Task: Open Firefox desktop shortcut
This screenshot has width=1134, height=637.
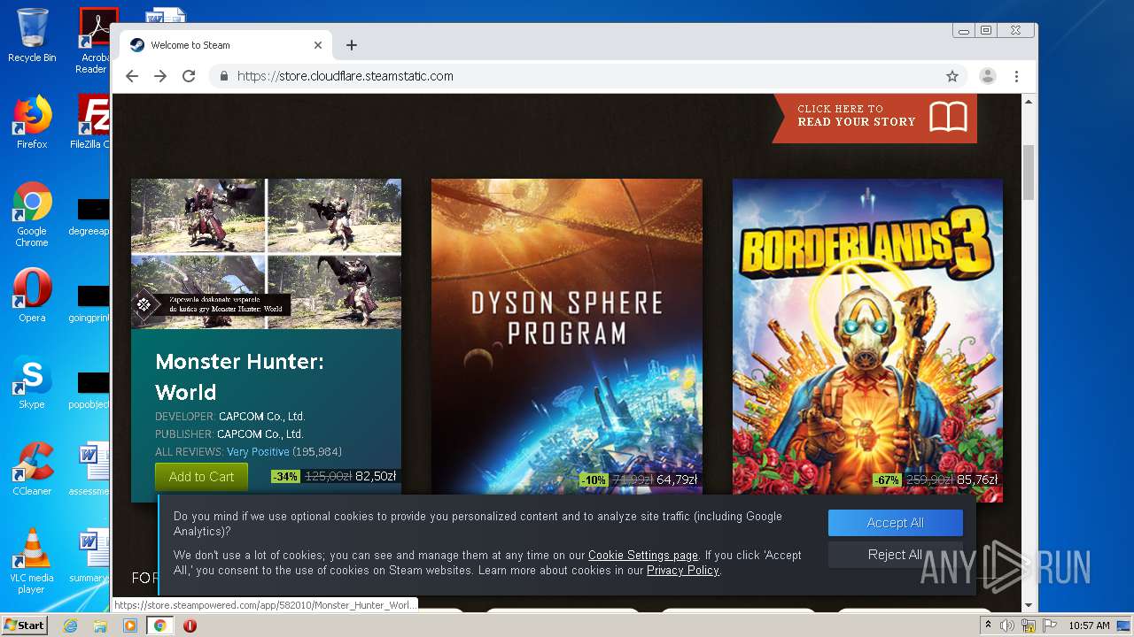Action: pyautogui.click(x=32, y=122)
